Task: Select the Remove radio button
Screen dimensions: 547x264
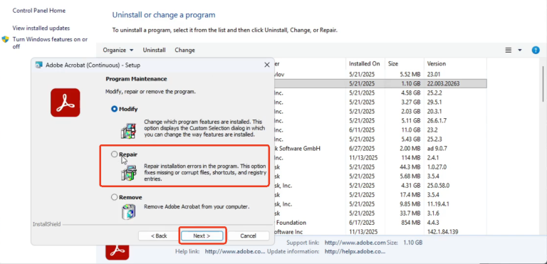Action: point(114,197)
